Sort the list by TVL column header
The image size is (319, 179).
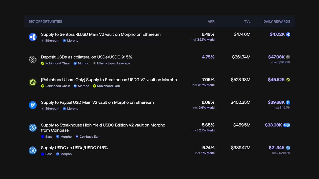point(247,21)
